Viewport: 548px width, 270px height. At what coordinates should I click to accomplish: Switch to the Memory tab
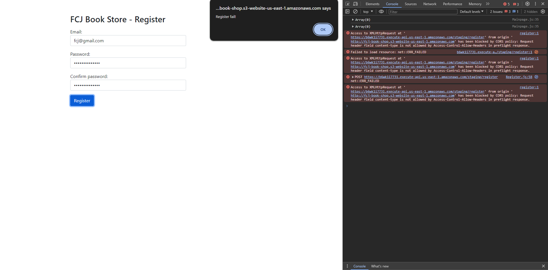pyautogui.click(x=475, y=4)
